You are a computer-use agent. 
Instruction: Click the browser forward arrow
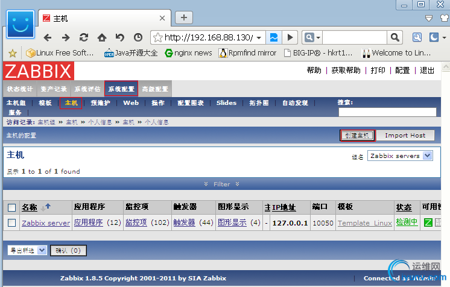(66, 37)
